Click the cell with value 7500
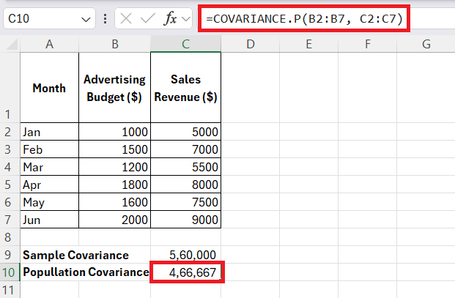 tap(185, 202)
